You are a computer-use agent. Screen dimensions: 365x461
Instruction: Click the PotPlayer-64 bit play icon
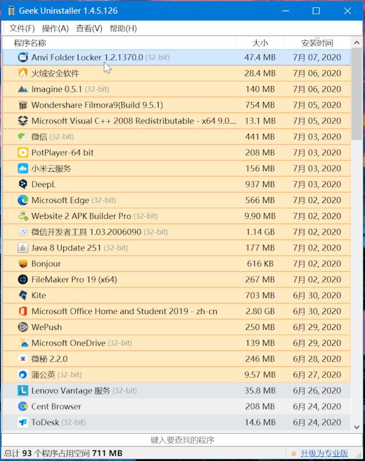(x=23, y=153)
